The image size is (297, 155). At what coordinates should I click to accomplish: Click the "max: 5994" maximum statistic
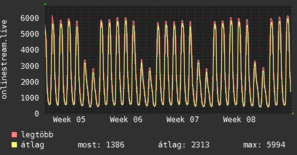click(264, 145)
